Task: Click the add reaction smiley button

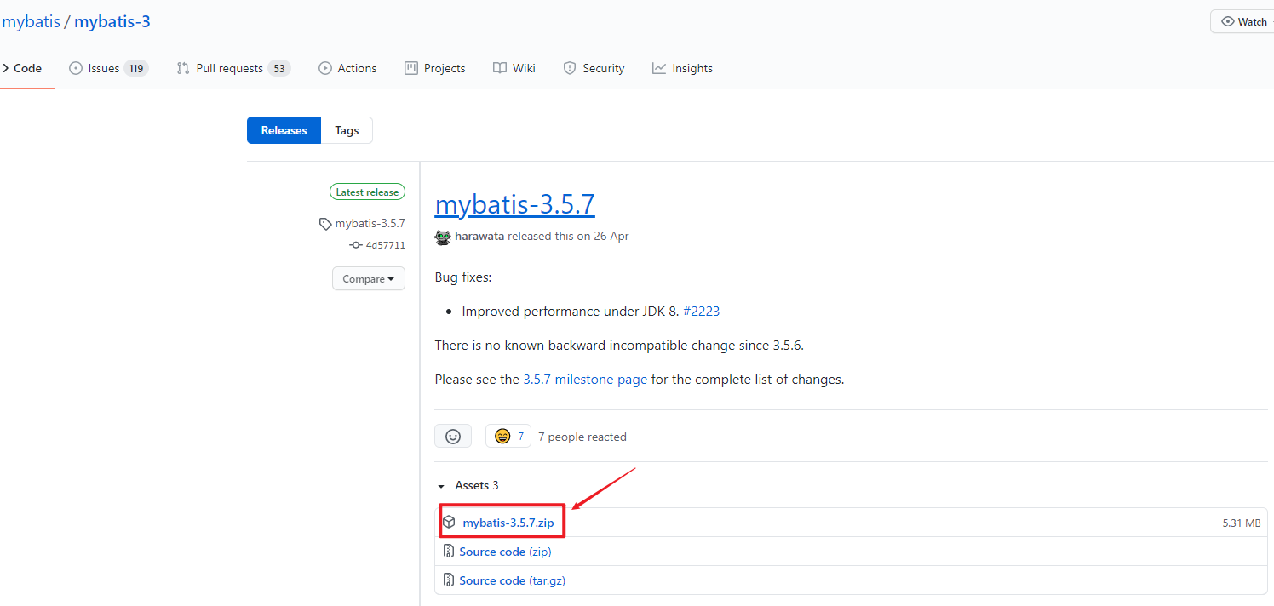Action: pyautogui.click(x=453, y=436)
